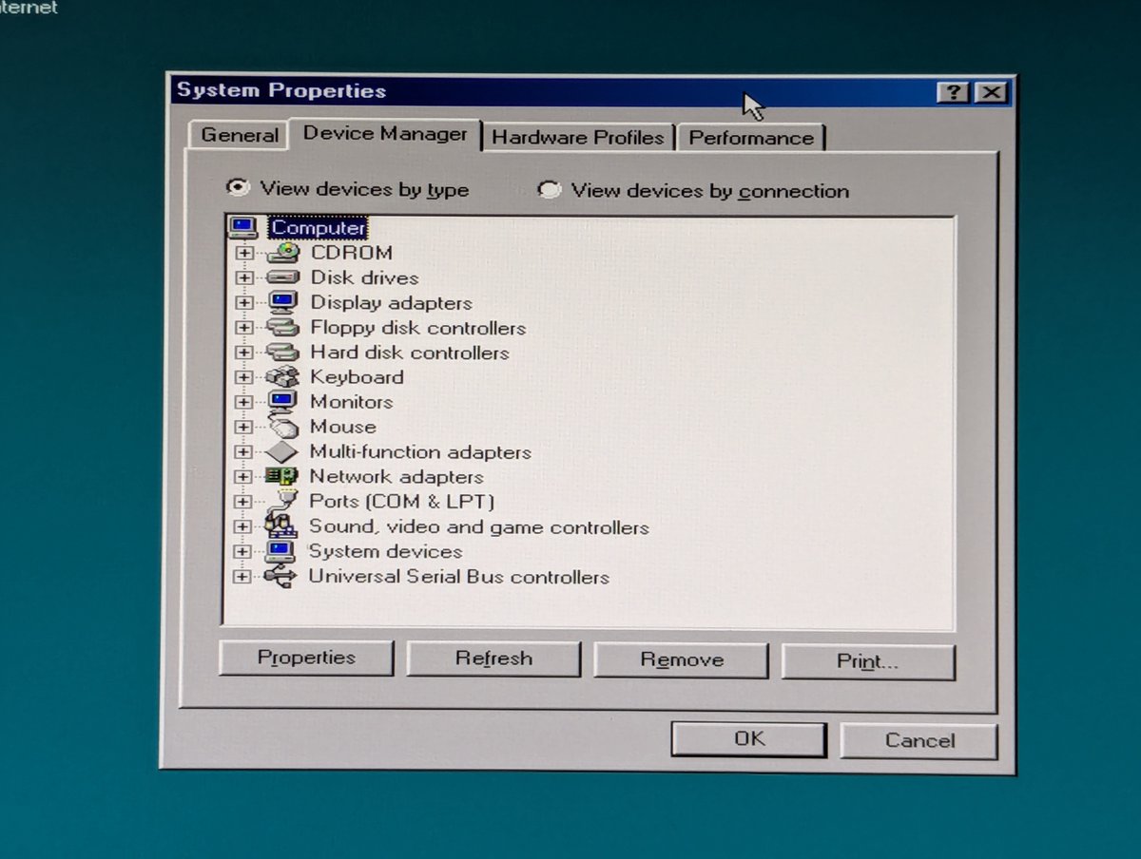Select the Display adapters label text

pyautogui.click(x=391, y=303)
